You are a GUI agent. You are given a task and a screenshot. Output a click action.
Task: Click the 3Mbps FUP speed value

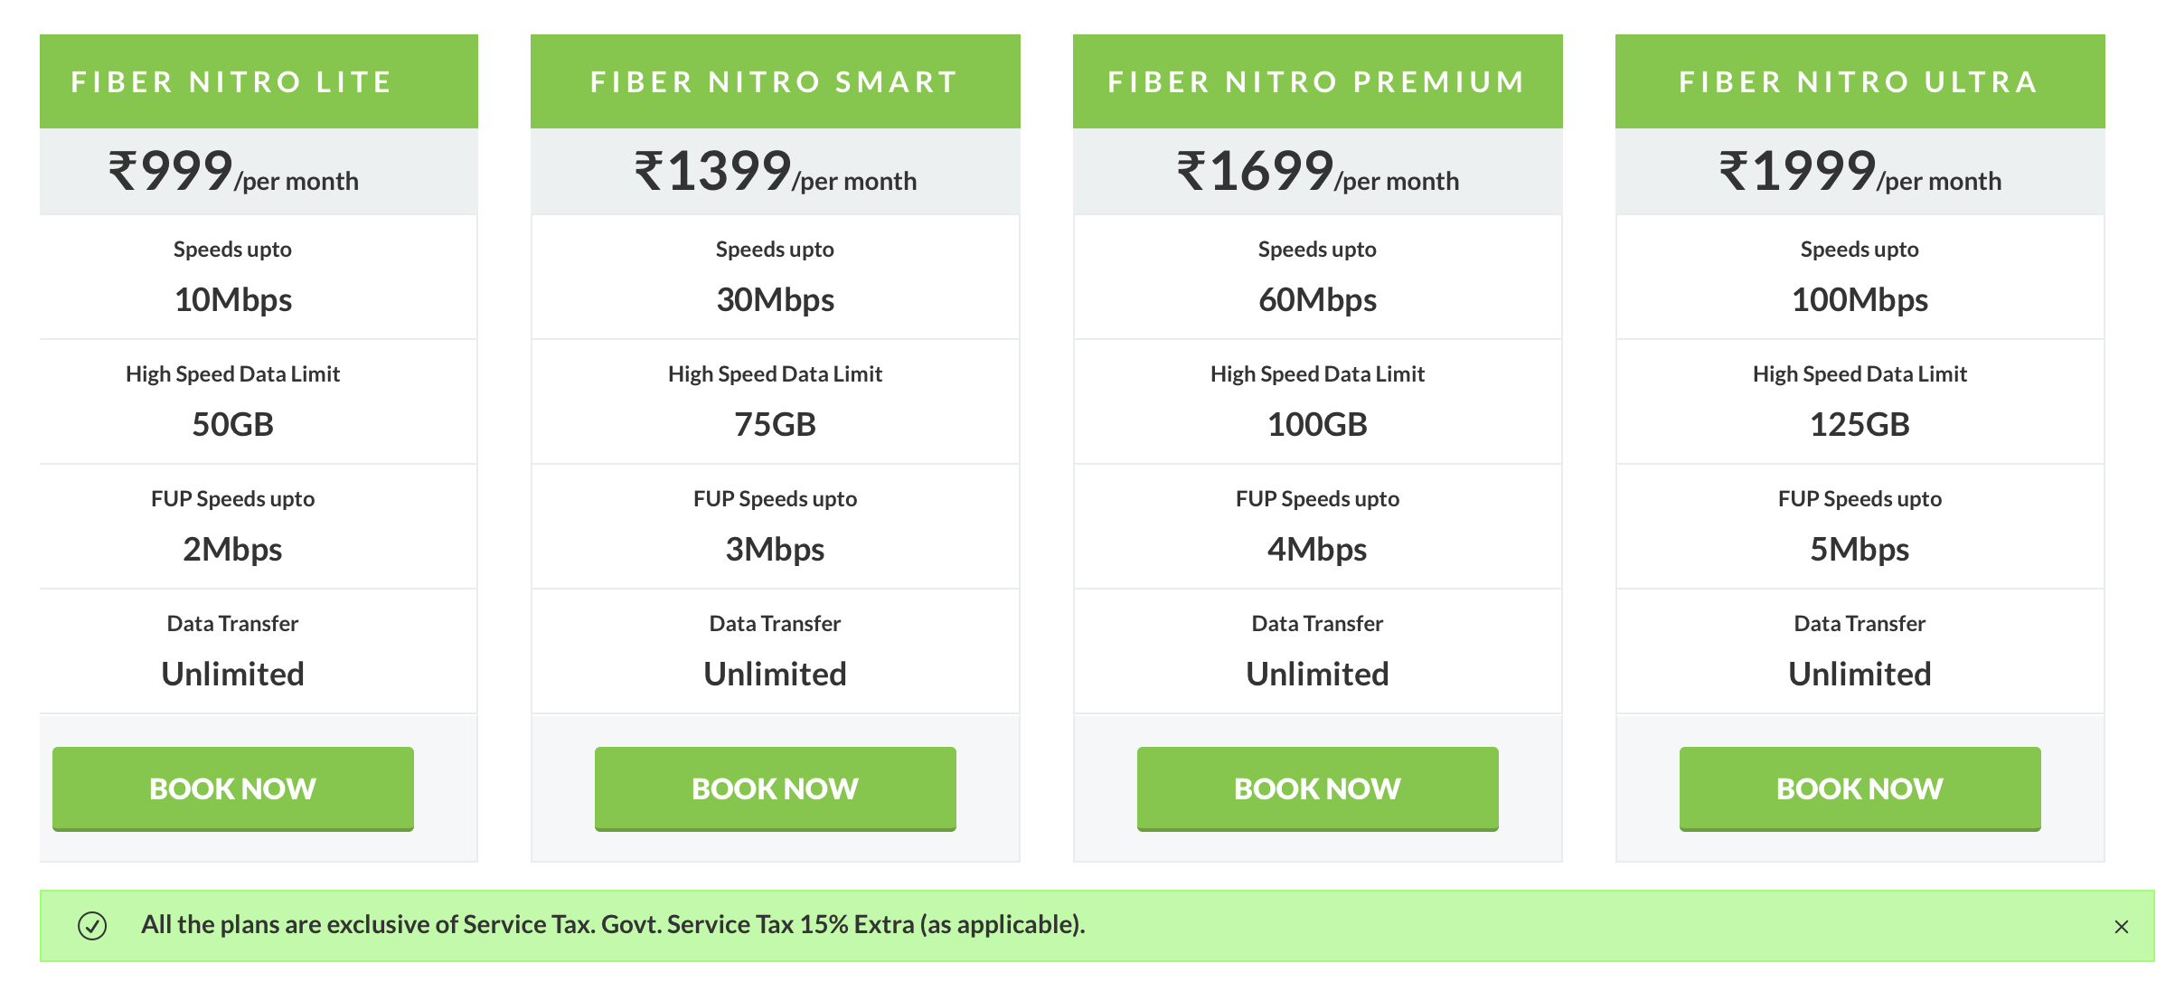[x=776, y=550]
